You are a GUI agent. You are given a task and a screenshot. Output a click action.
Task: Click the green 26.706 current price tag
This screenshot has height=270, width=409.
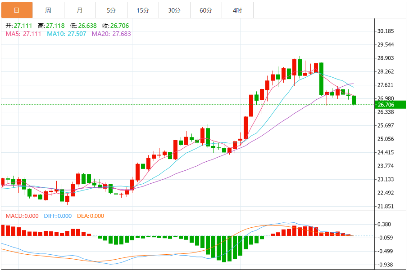coord(390,105)
